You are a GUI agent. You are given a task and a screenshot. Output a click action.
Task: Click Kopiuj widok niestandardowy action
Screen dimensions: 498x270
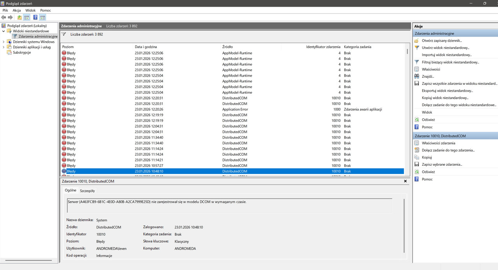[445, 98]
